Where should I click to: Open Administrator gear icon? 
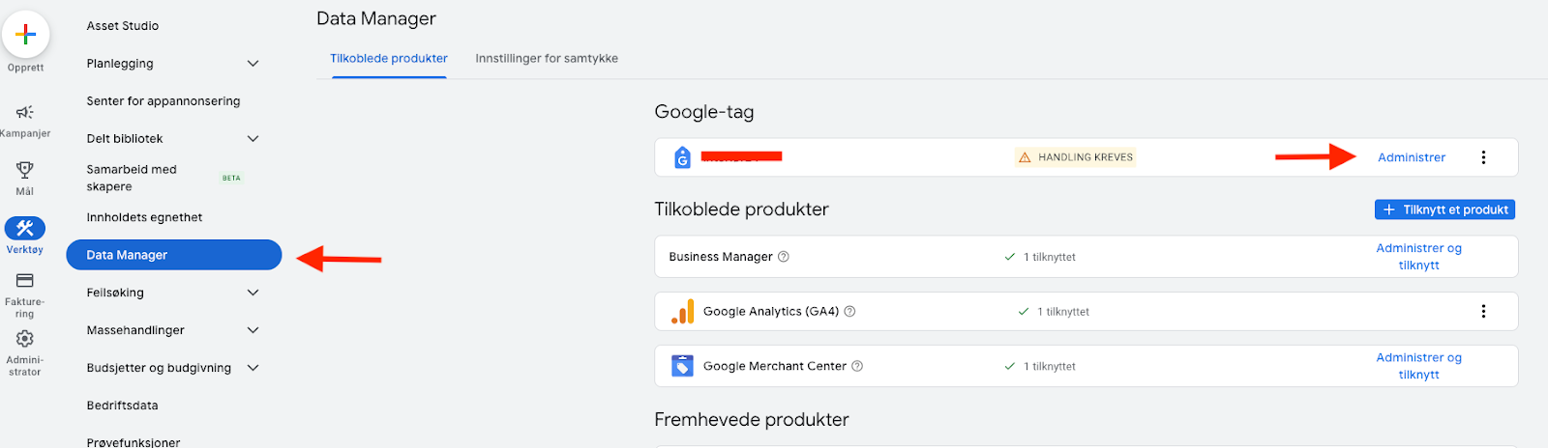tap(25, 339)
